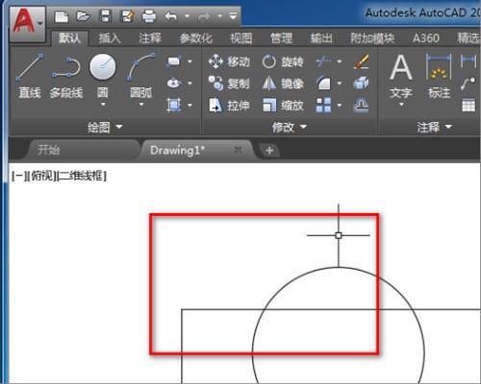Create a new drawing from quick access toolbar
The image size is (481, 384).
click(62, 16)
